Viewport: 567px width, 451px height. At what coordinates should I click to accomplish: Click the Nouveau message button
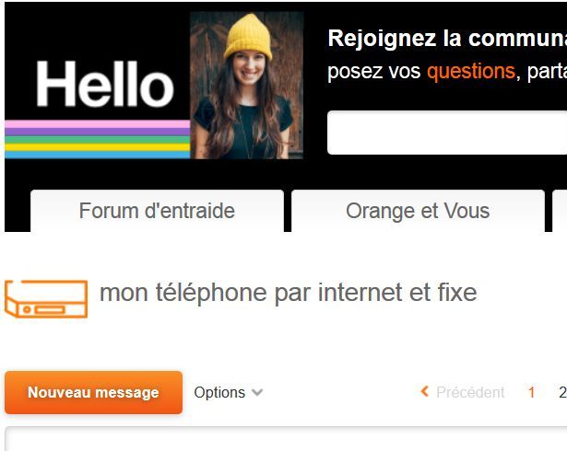[x=94, y=392]
